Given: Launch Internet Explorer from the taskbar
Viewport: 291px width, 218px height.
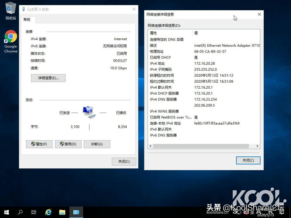Looking at the screenshot, I should tap(48, 212).
